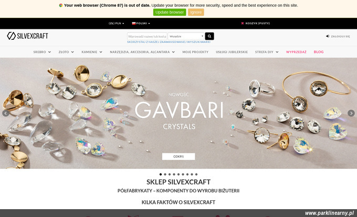Open the Polski language dropdown
This screenshot has width=357, height=217.
point(141,24)
